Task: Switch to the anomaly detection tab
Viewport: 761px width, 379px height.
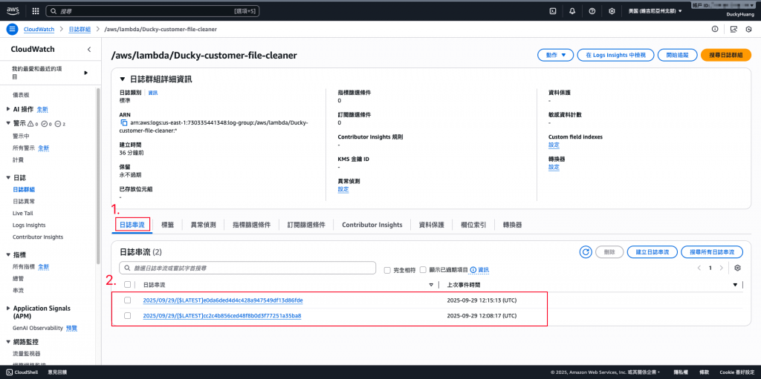Action: [x=204, y=225]
